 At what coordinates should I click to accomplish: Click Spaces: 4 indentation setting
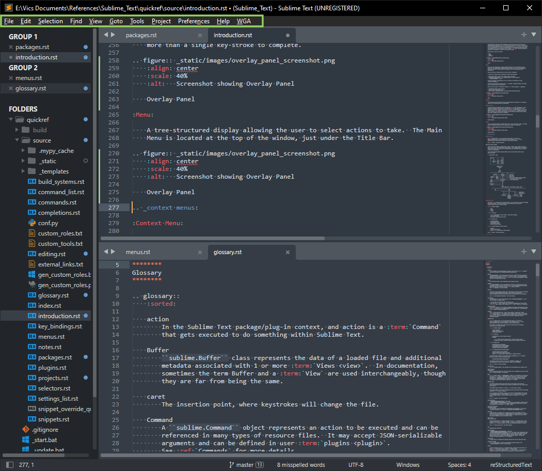coord(459,465)
